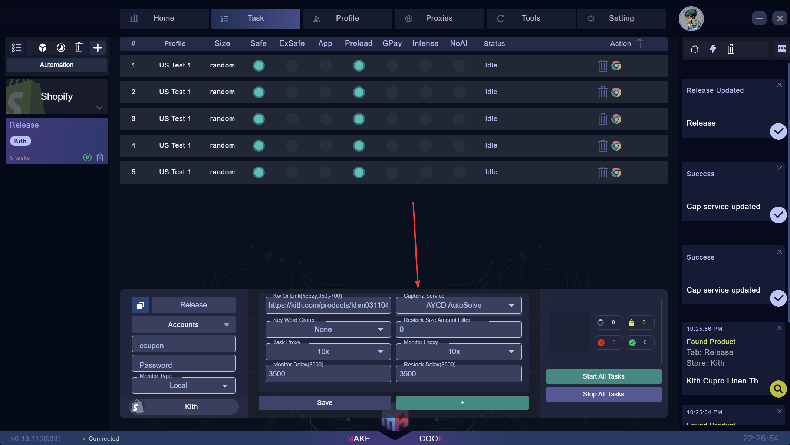Open the chat bubble icon at the top right
The height and width of the screenshot is (445, 790).
pyautogui.click(x=782, y=49)
